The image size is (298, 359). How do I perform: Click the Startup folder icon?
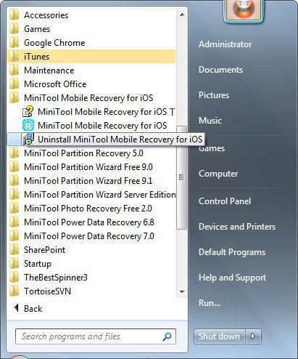coord(14,264)
